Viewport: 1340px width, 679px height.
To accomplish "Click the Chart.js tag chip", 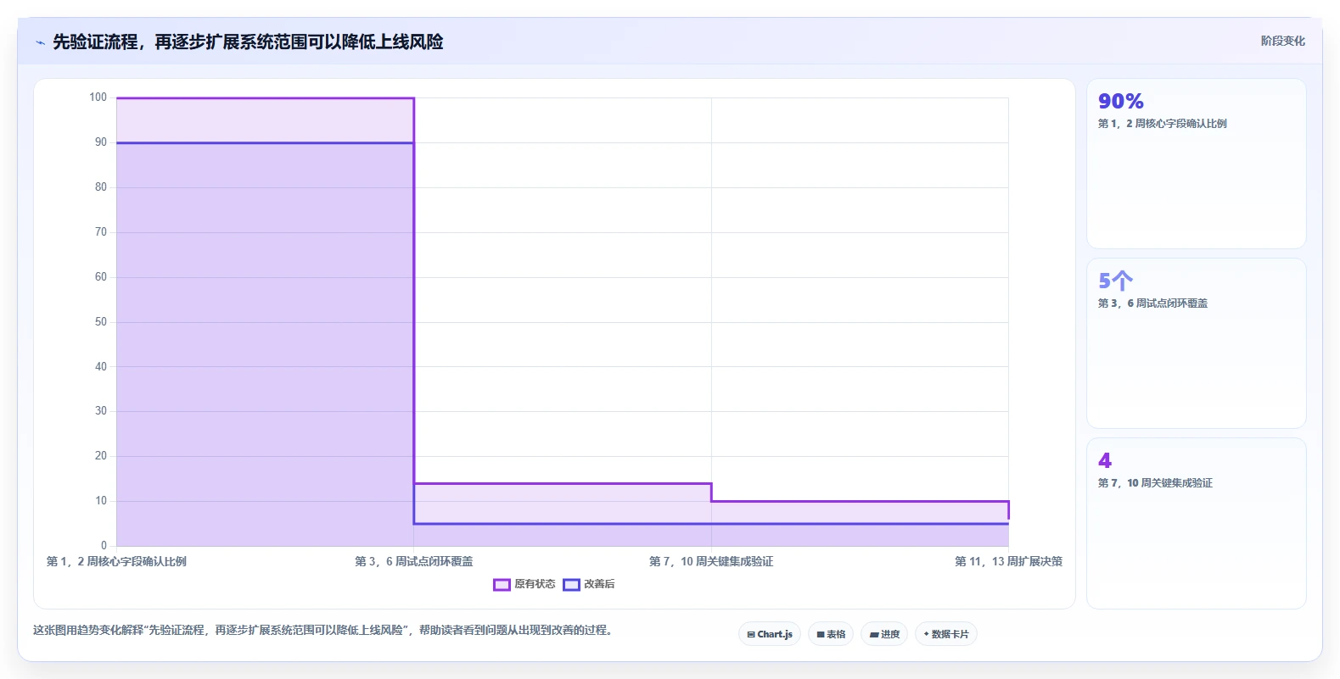I will coord(770,634).
